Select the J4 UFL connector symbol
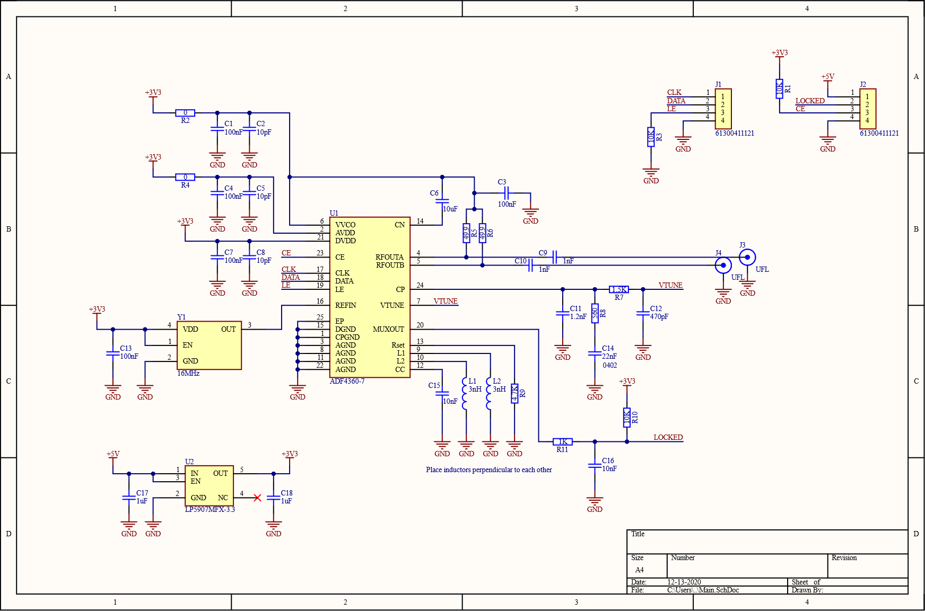The height and width of the screenshot is (611, 925). point(723,265)
